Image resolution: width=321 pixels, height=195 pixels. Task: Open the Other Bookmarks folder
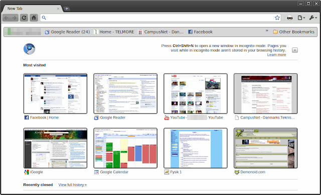tap(294, 32)
